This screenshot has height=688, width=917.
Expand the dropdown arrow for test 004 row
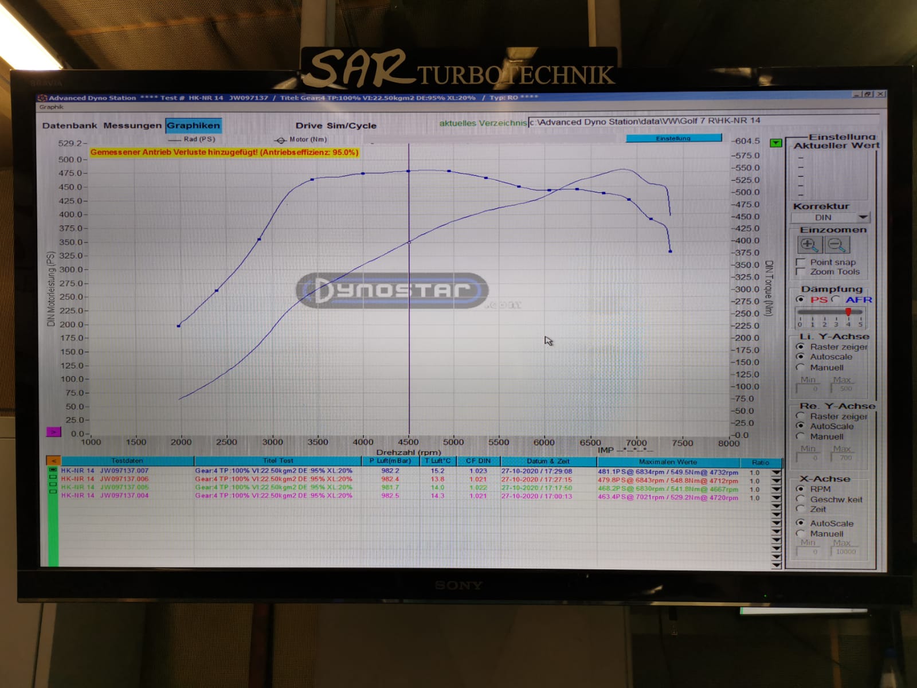[x=776, y=498]
